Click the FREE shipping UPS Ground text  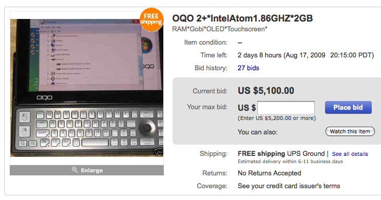tap(281, 154)
